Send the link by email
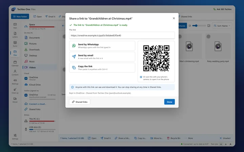244x152 pixels. (x=102, y=57)
